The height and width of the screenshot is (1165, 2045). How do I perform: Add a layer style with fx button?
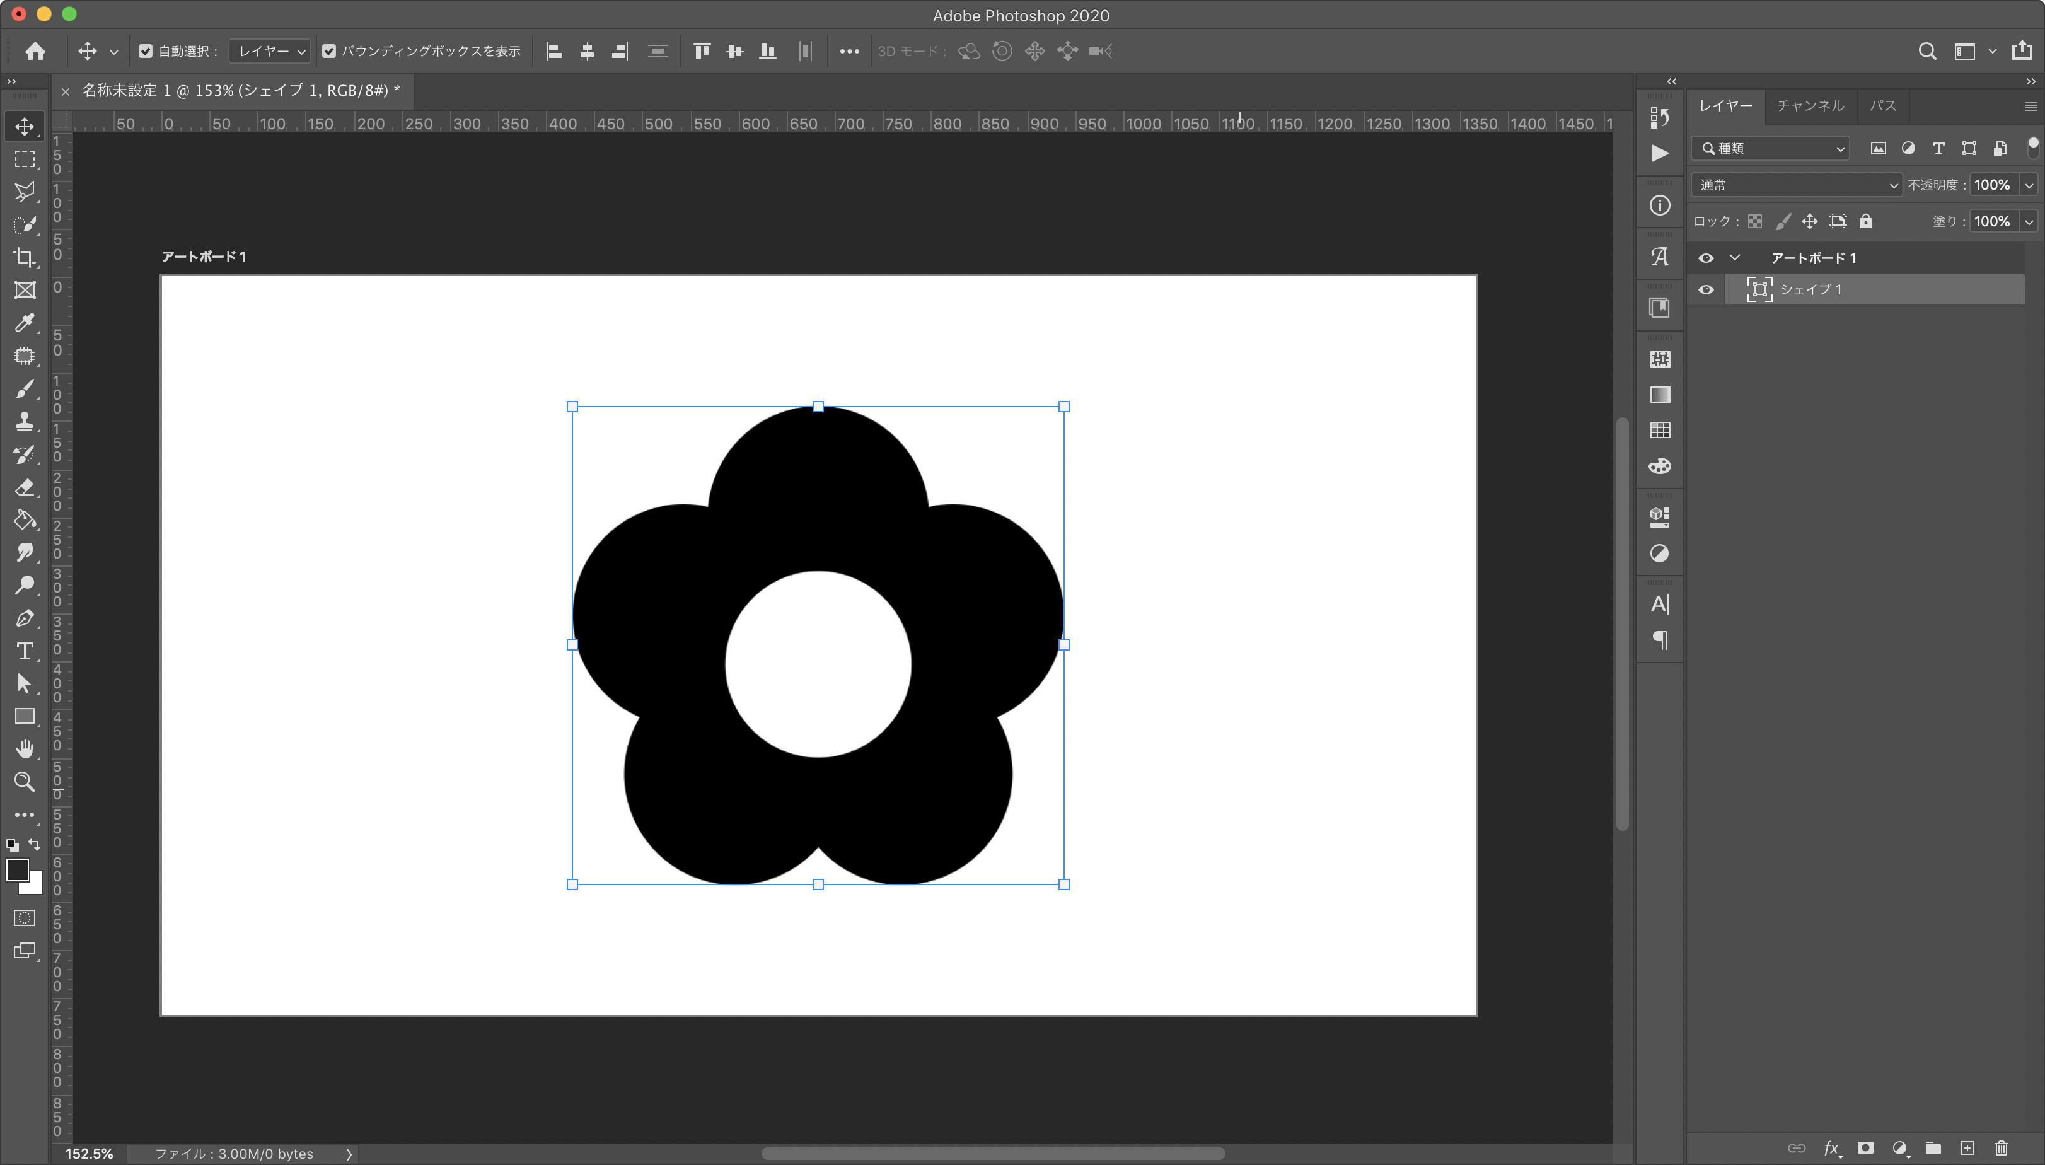click(1831, 1148)
